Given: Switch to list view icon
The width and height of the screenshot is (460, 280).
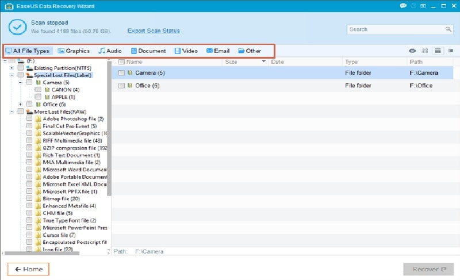Looking at the screenshot, I should pyautogui.click(x=438, y=51).
